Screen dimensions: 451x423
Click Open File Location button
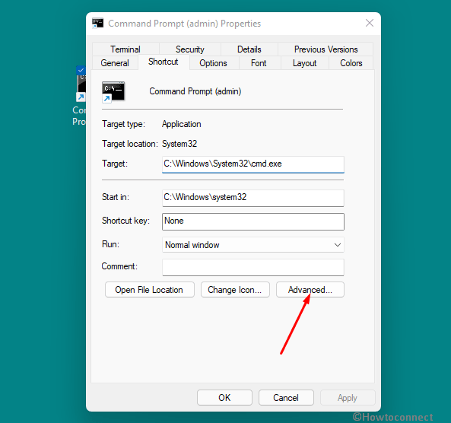click(x=150, y=290)
